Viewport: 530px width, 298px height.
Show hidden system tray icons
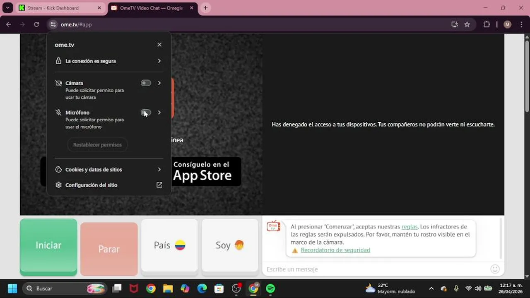[x=431, y=288]
